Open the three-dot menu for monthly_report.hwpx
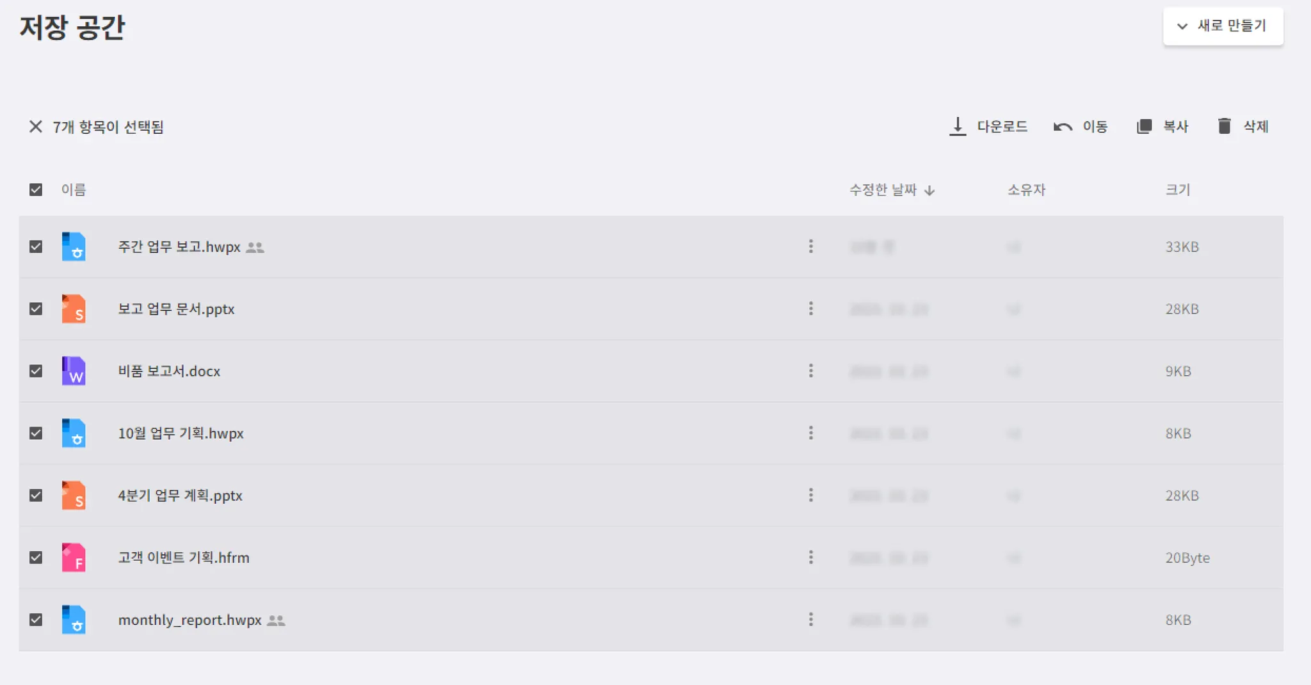The image size is (1311, 685). click(x=810, y=619)
